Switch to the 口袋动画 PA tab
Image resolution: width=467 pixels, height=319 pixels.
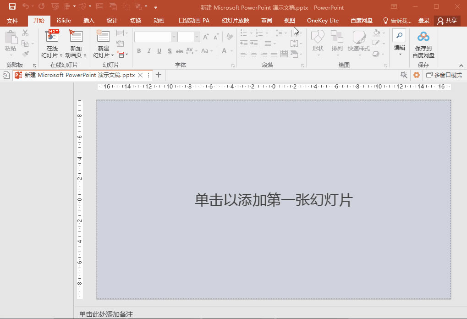pos(194,21)
